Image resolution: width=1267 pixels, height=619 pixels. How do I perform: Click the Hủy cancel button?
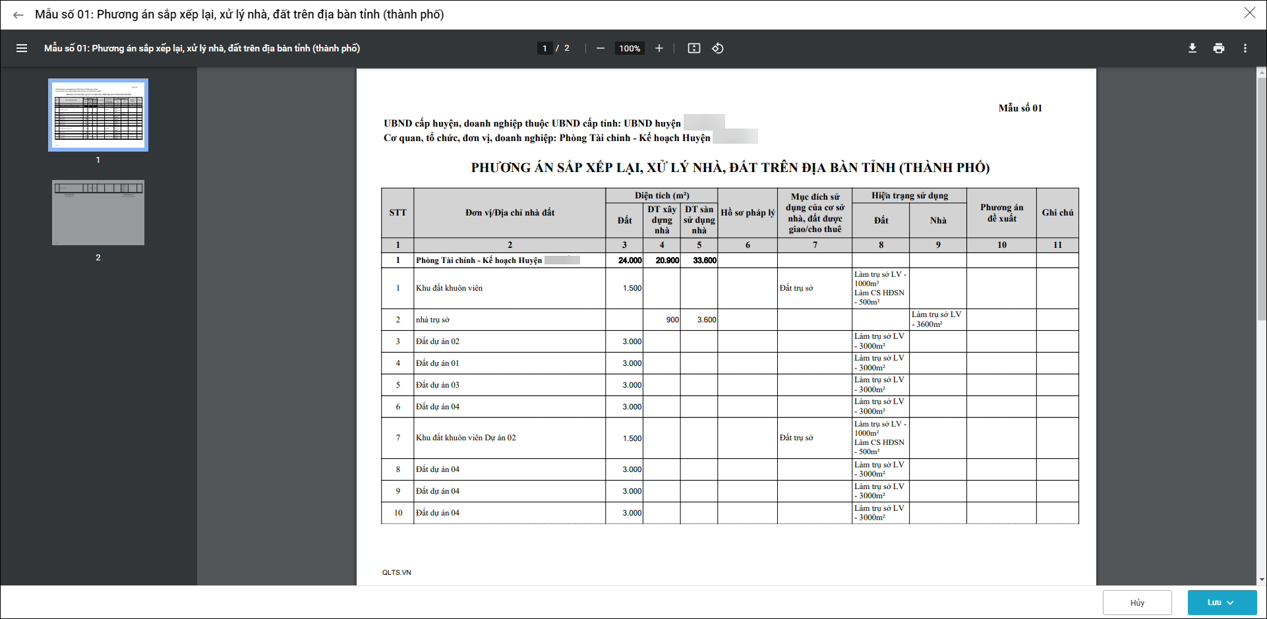(1136, 603)
